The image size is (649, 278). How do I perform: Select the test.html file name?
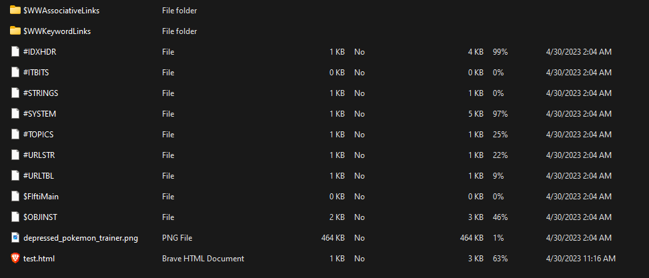[x=39, y=258]
